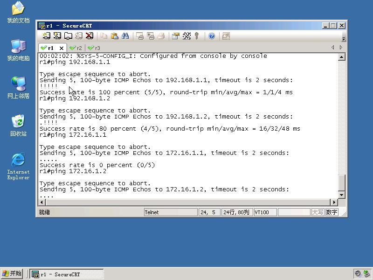Click the Keymap Editor icon
This screenshot has height=280, width=373.
pos(186,36)
